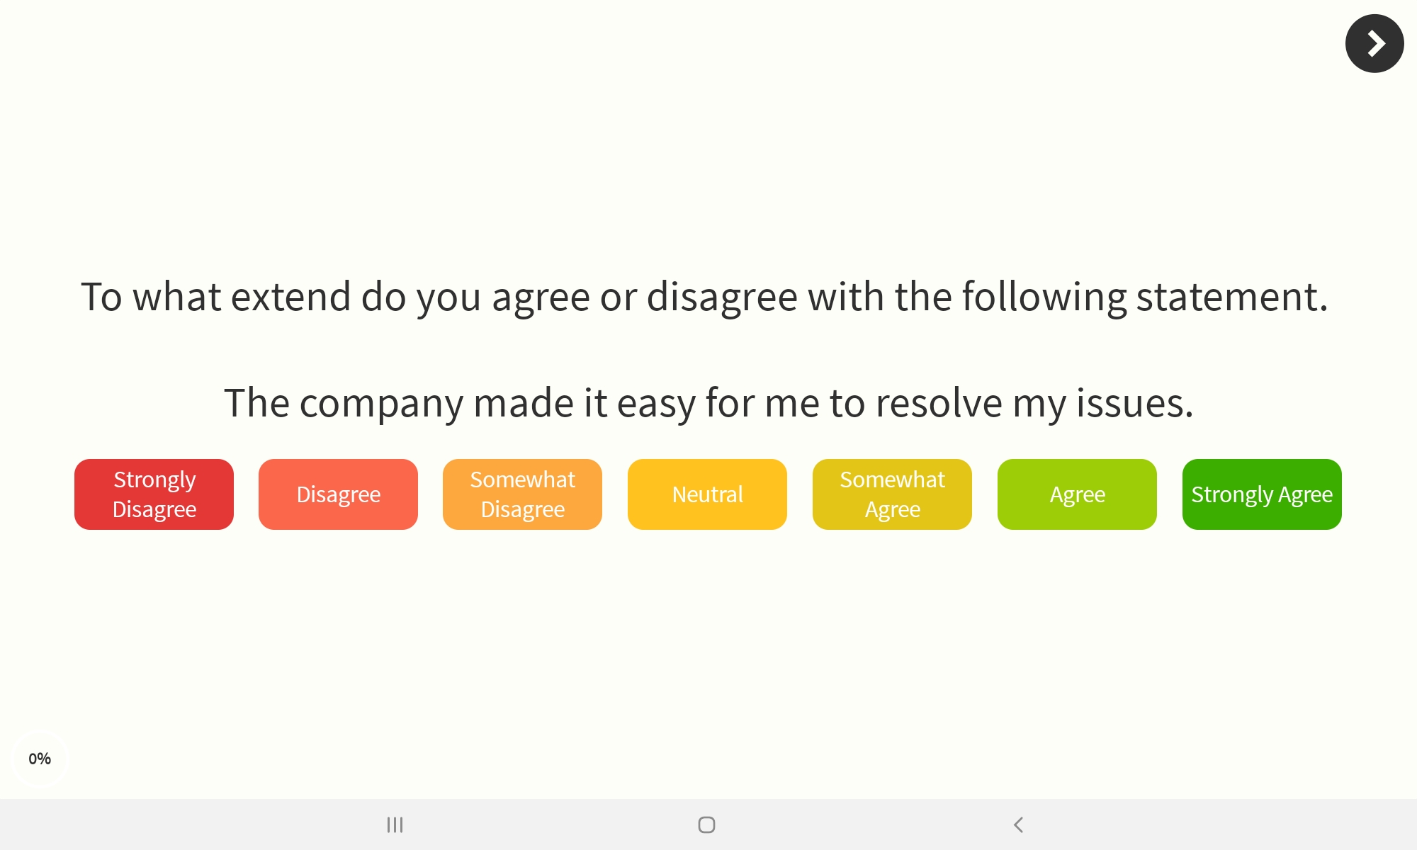Screen dimensions: 1417x850
Task: Tap the Android recent apps button
Action: tap(395, 824)
